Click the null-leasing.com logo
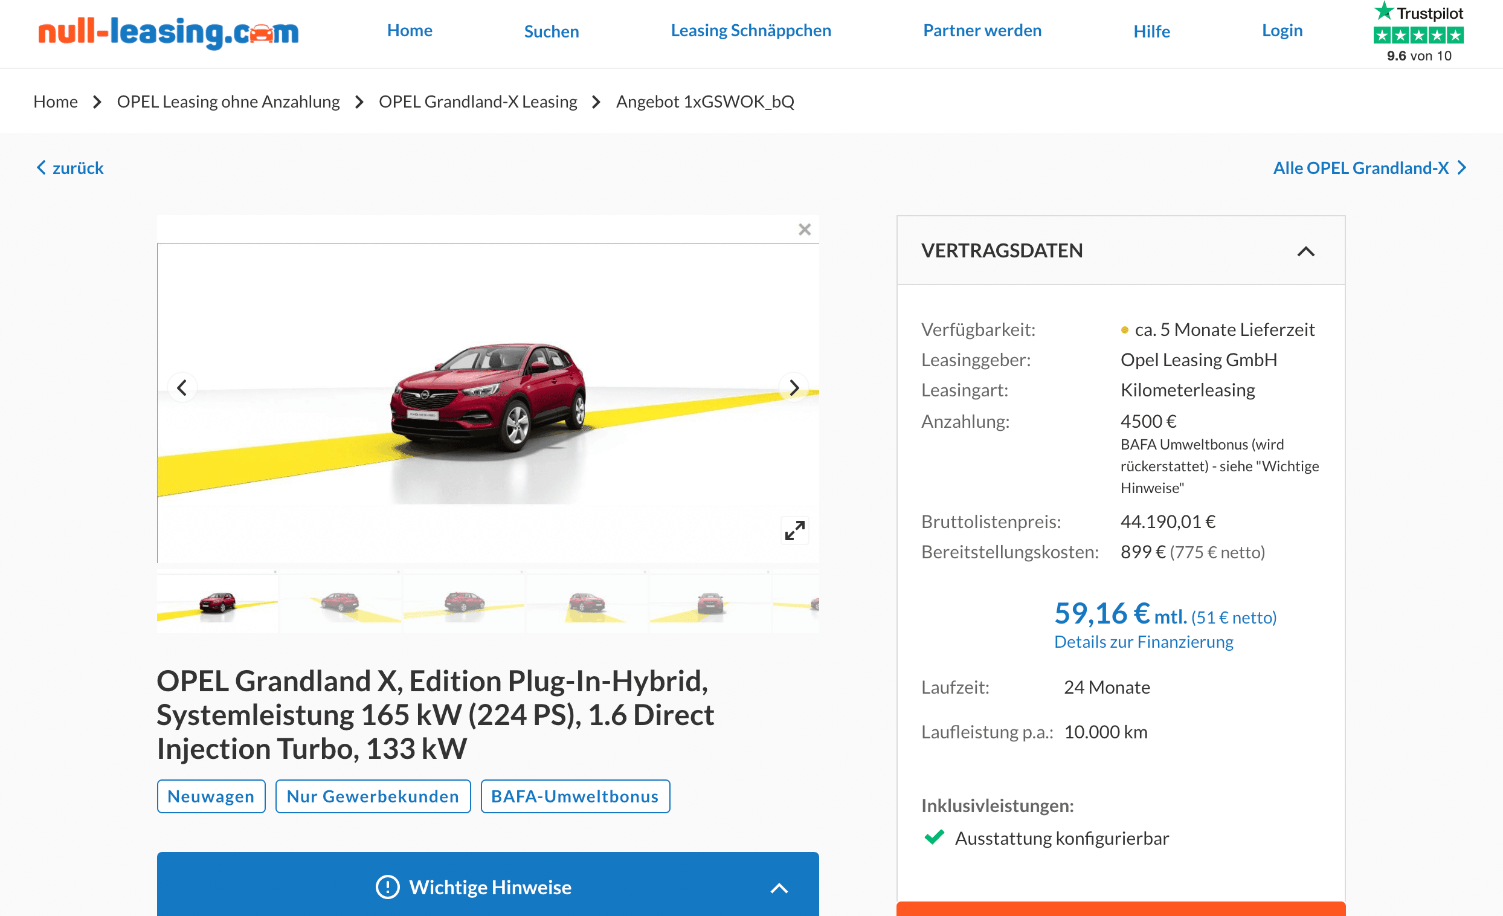The width and height of the screenshot is (1503, 916). coord(168,33)
